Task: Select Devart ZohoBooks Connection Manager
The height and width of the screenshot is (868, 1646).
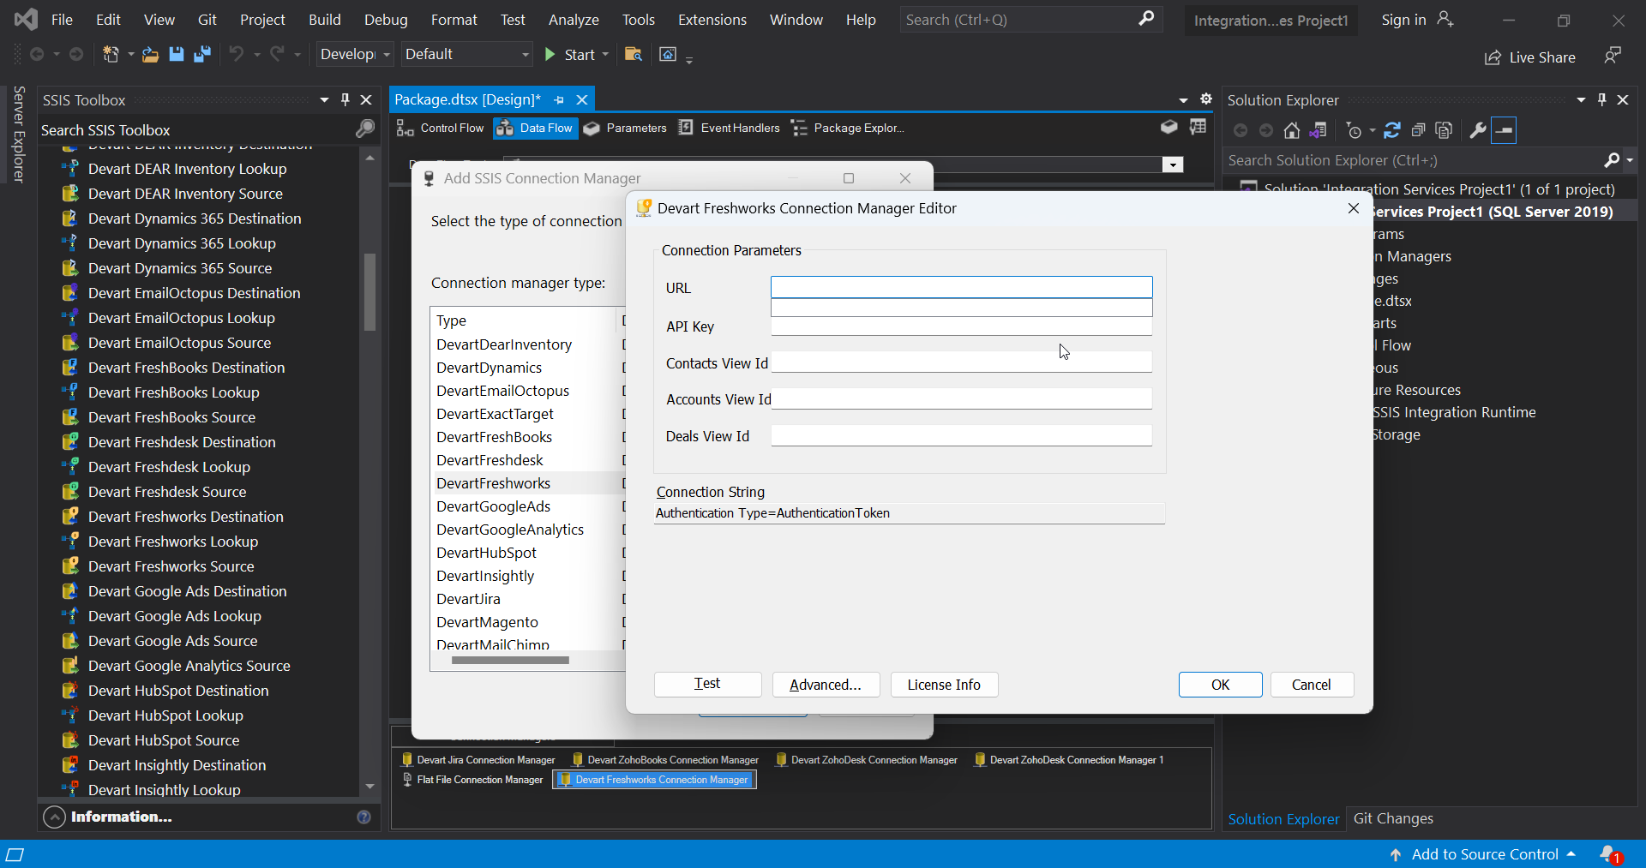Action: pos(665,760)
